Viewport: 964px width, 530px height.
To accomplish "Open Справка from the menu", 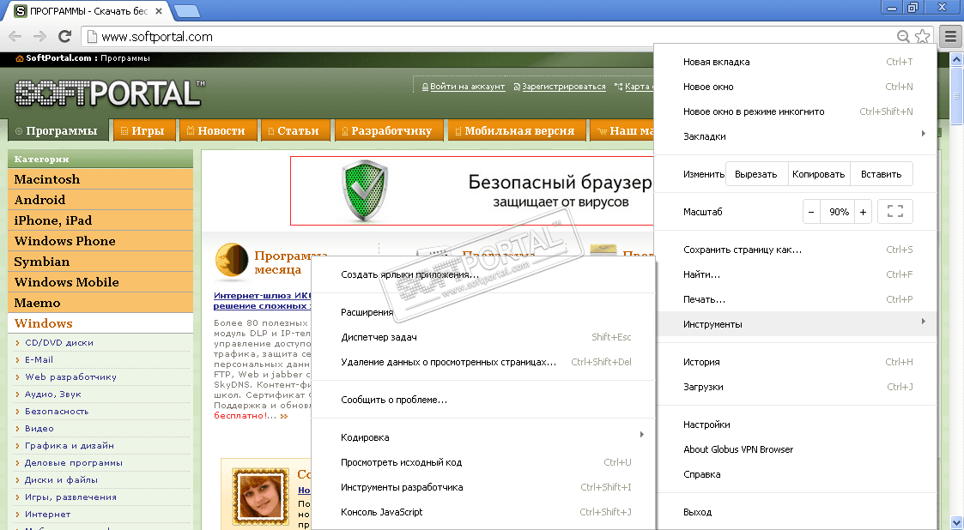I will pos(797,474).
